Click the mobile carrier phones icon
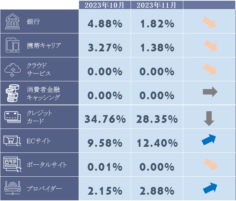Viewport: 236px width, 201px height. coord(13,45)
